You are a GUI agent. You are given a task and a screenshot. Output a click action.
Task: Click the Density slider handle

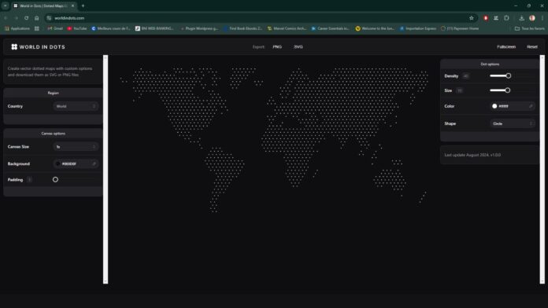click(508, 75)
